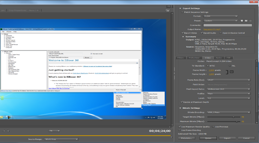Open Frame Rate 29.97 dropdown
The width and height of the screenshot is (259, 143).
229,80
